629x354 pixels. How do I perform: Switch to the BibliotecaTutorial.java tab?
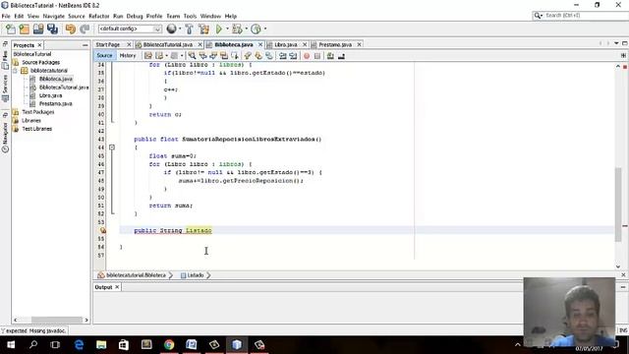(x=168, y=44)
